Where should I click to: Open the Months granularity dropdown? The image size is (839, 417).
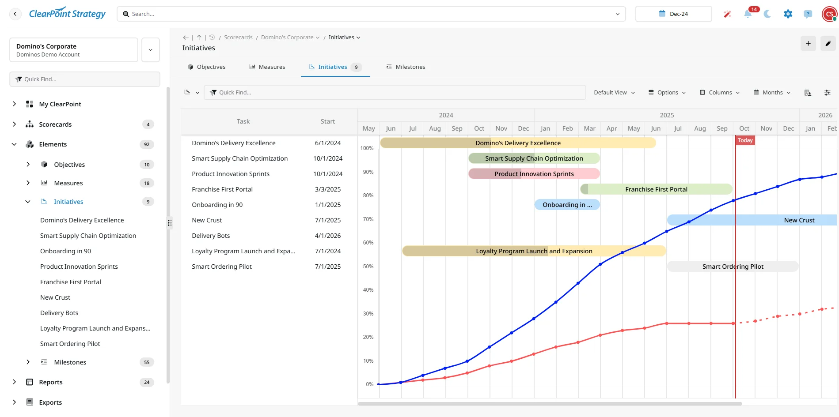pyautogui.click(x=772, y=92)
